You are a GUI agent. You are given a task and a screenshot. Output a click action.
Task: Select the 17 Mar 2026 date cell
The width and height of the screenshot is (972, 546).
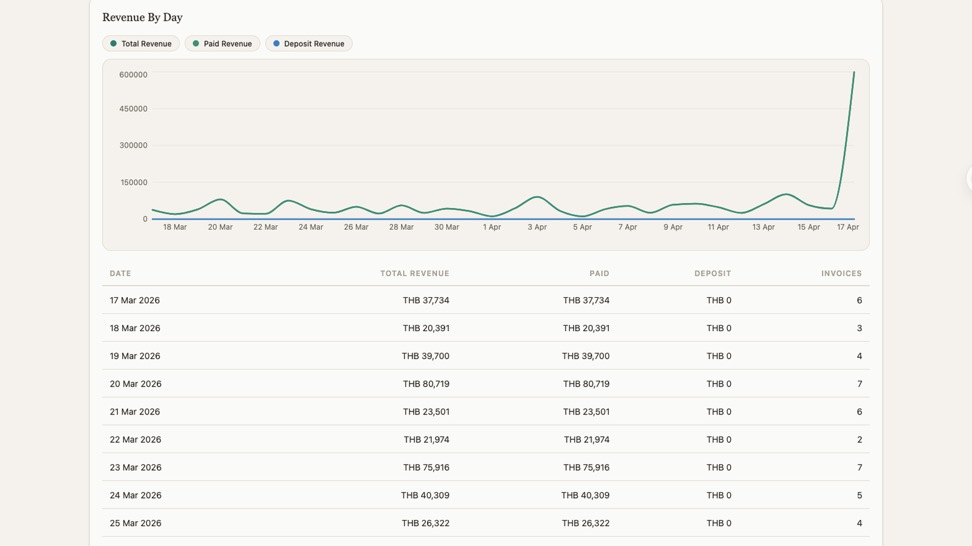[135, 300]
